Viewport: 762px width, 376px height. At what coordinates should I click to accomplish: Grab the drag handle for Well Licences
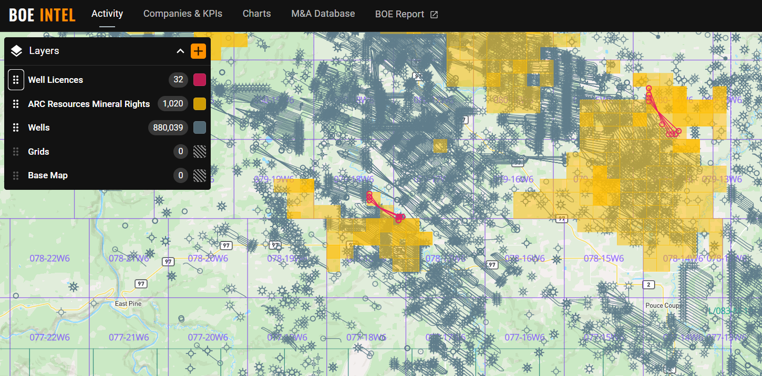tap(16, 80)
